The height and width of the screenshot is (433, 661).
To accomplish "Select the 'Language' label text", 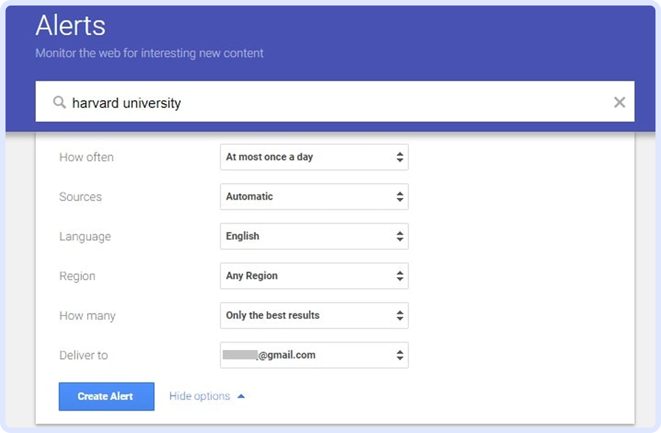I will click(x=85, y=236).
